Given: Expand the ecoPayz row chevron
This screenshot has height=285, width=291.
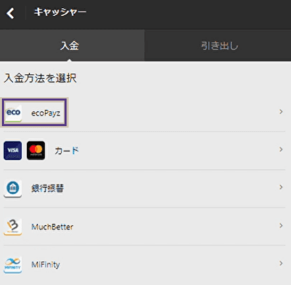Looking at the screenshot, I should (x=281, y=112).
